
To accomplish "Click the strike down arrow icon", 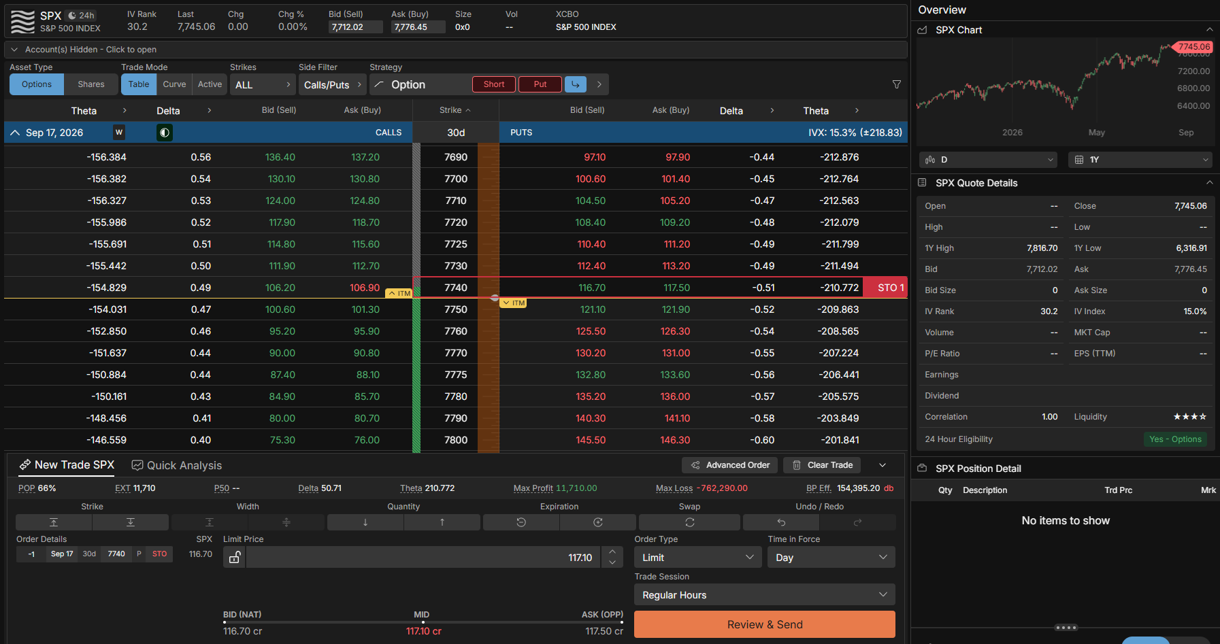I will (x=131, y=522).
